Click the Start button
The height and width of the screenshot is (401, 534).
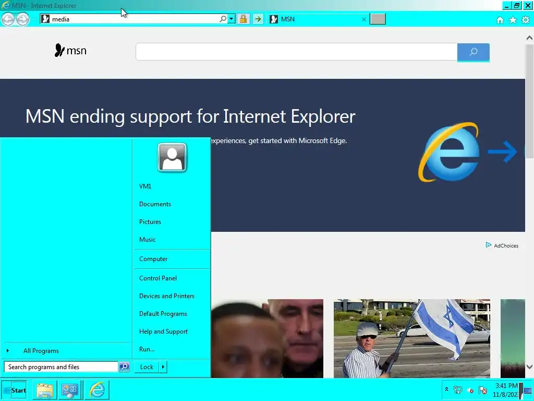[14, 390]
